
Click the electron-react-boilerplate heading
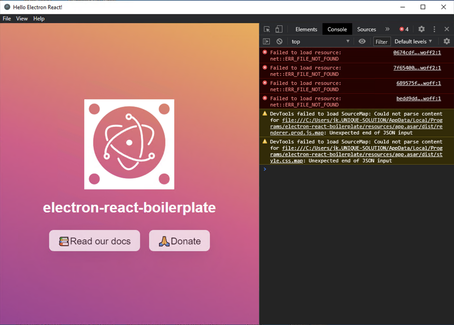(x=129, y=207)
